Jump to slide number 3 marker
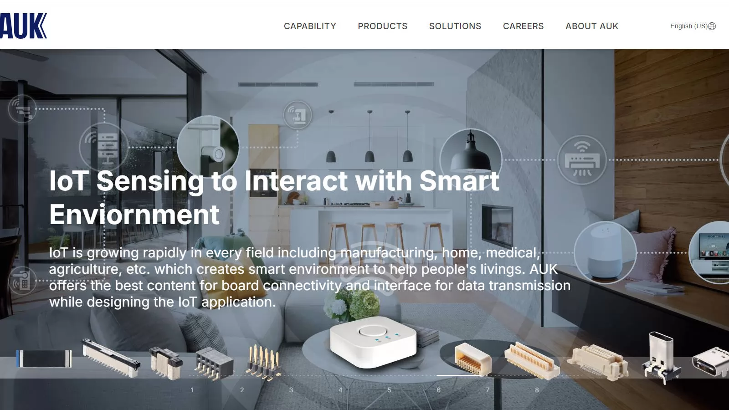The image size is (729, 410). point(291,390)
